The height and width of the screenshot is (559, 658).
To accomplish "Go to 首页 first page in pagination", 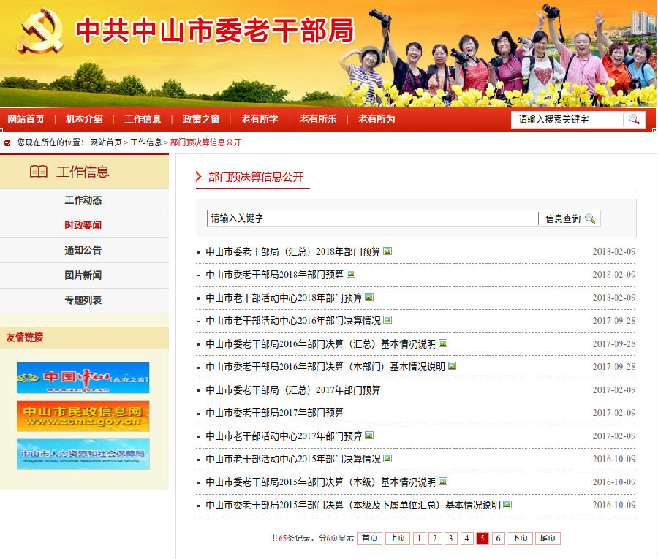I will click(369, 539).
